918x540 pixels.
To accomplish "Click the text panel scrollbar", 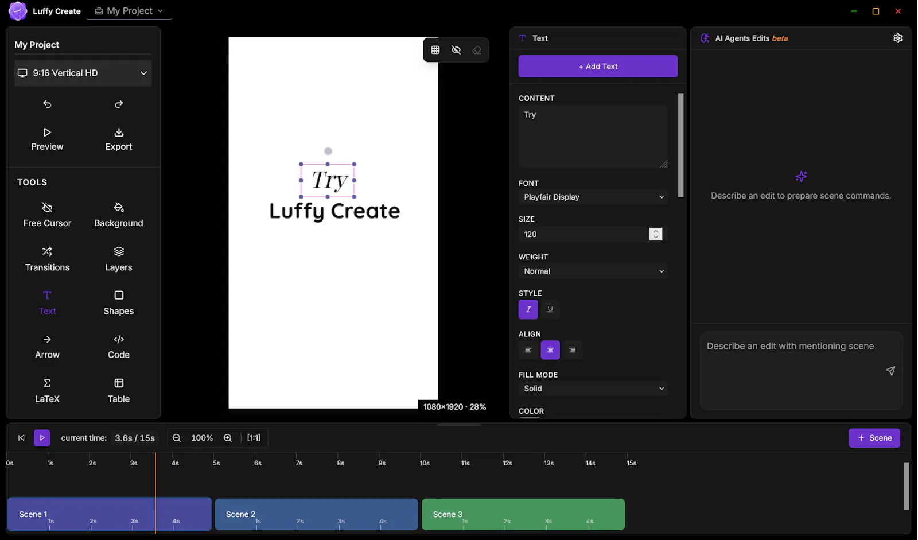I will (681, 145).
